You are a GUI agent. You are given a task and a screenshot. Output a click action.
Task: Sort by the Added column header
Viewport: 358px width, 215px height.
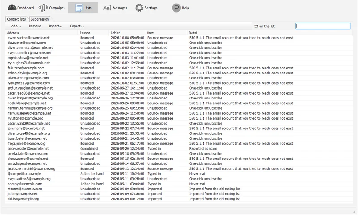click(x=127, y=33)
